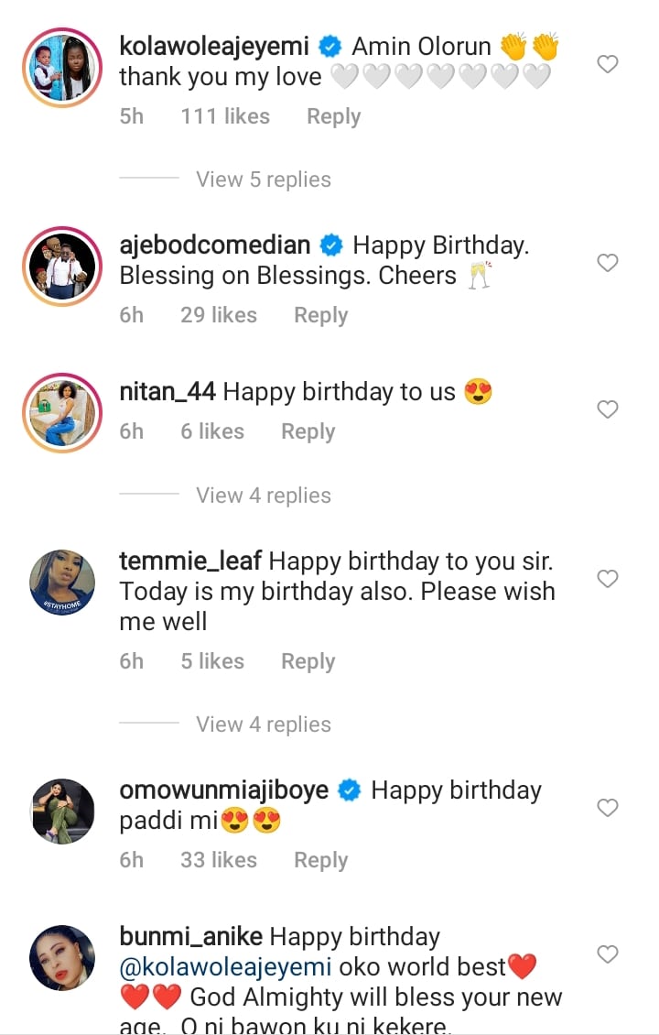Open the temmie_leaf username link

pyautogui.click(x=190, y=561)
